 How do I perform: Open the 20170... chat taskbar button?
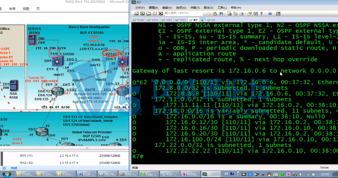coord(107,174)
